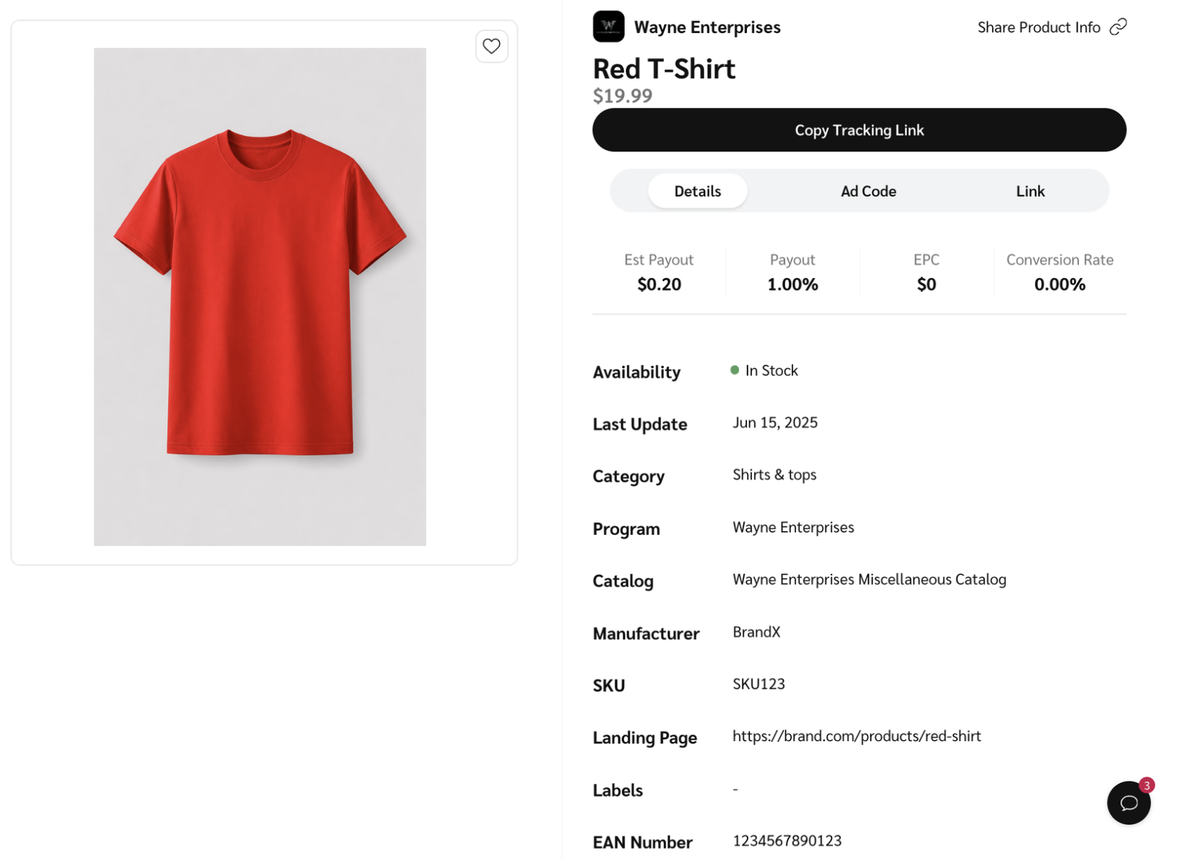Click the share link chain icon
This screenshot has width=1181, height=860.
(x=1118, y=27)
